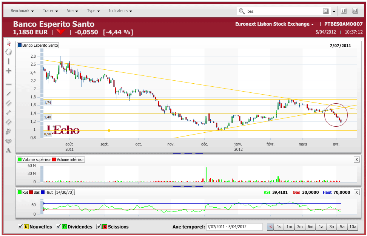Select the parallel lines channel tool
This screenshot has width=367, height=236.
click(x=8, y=103)
